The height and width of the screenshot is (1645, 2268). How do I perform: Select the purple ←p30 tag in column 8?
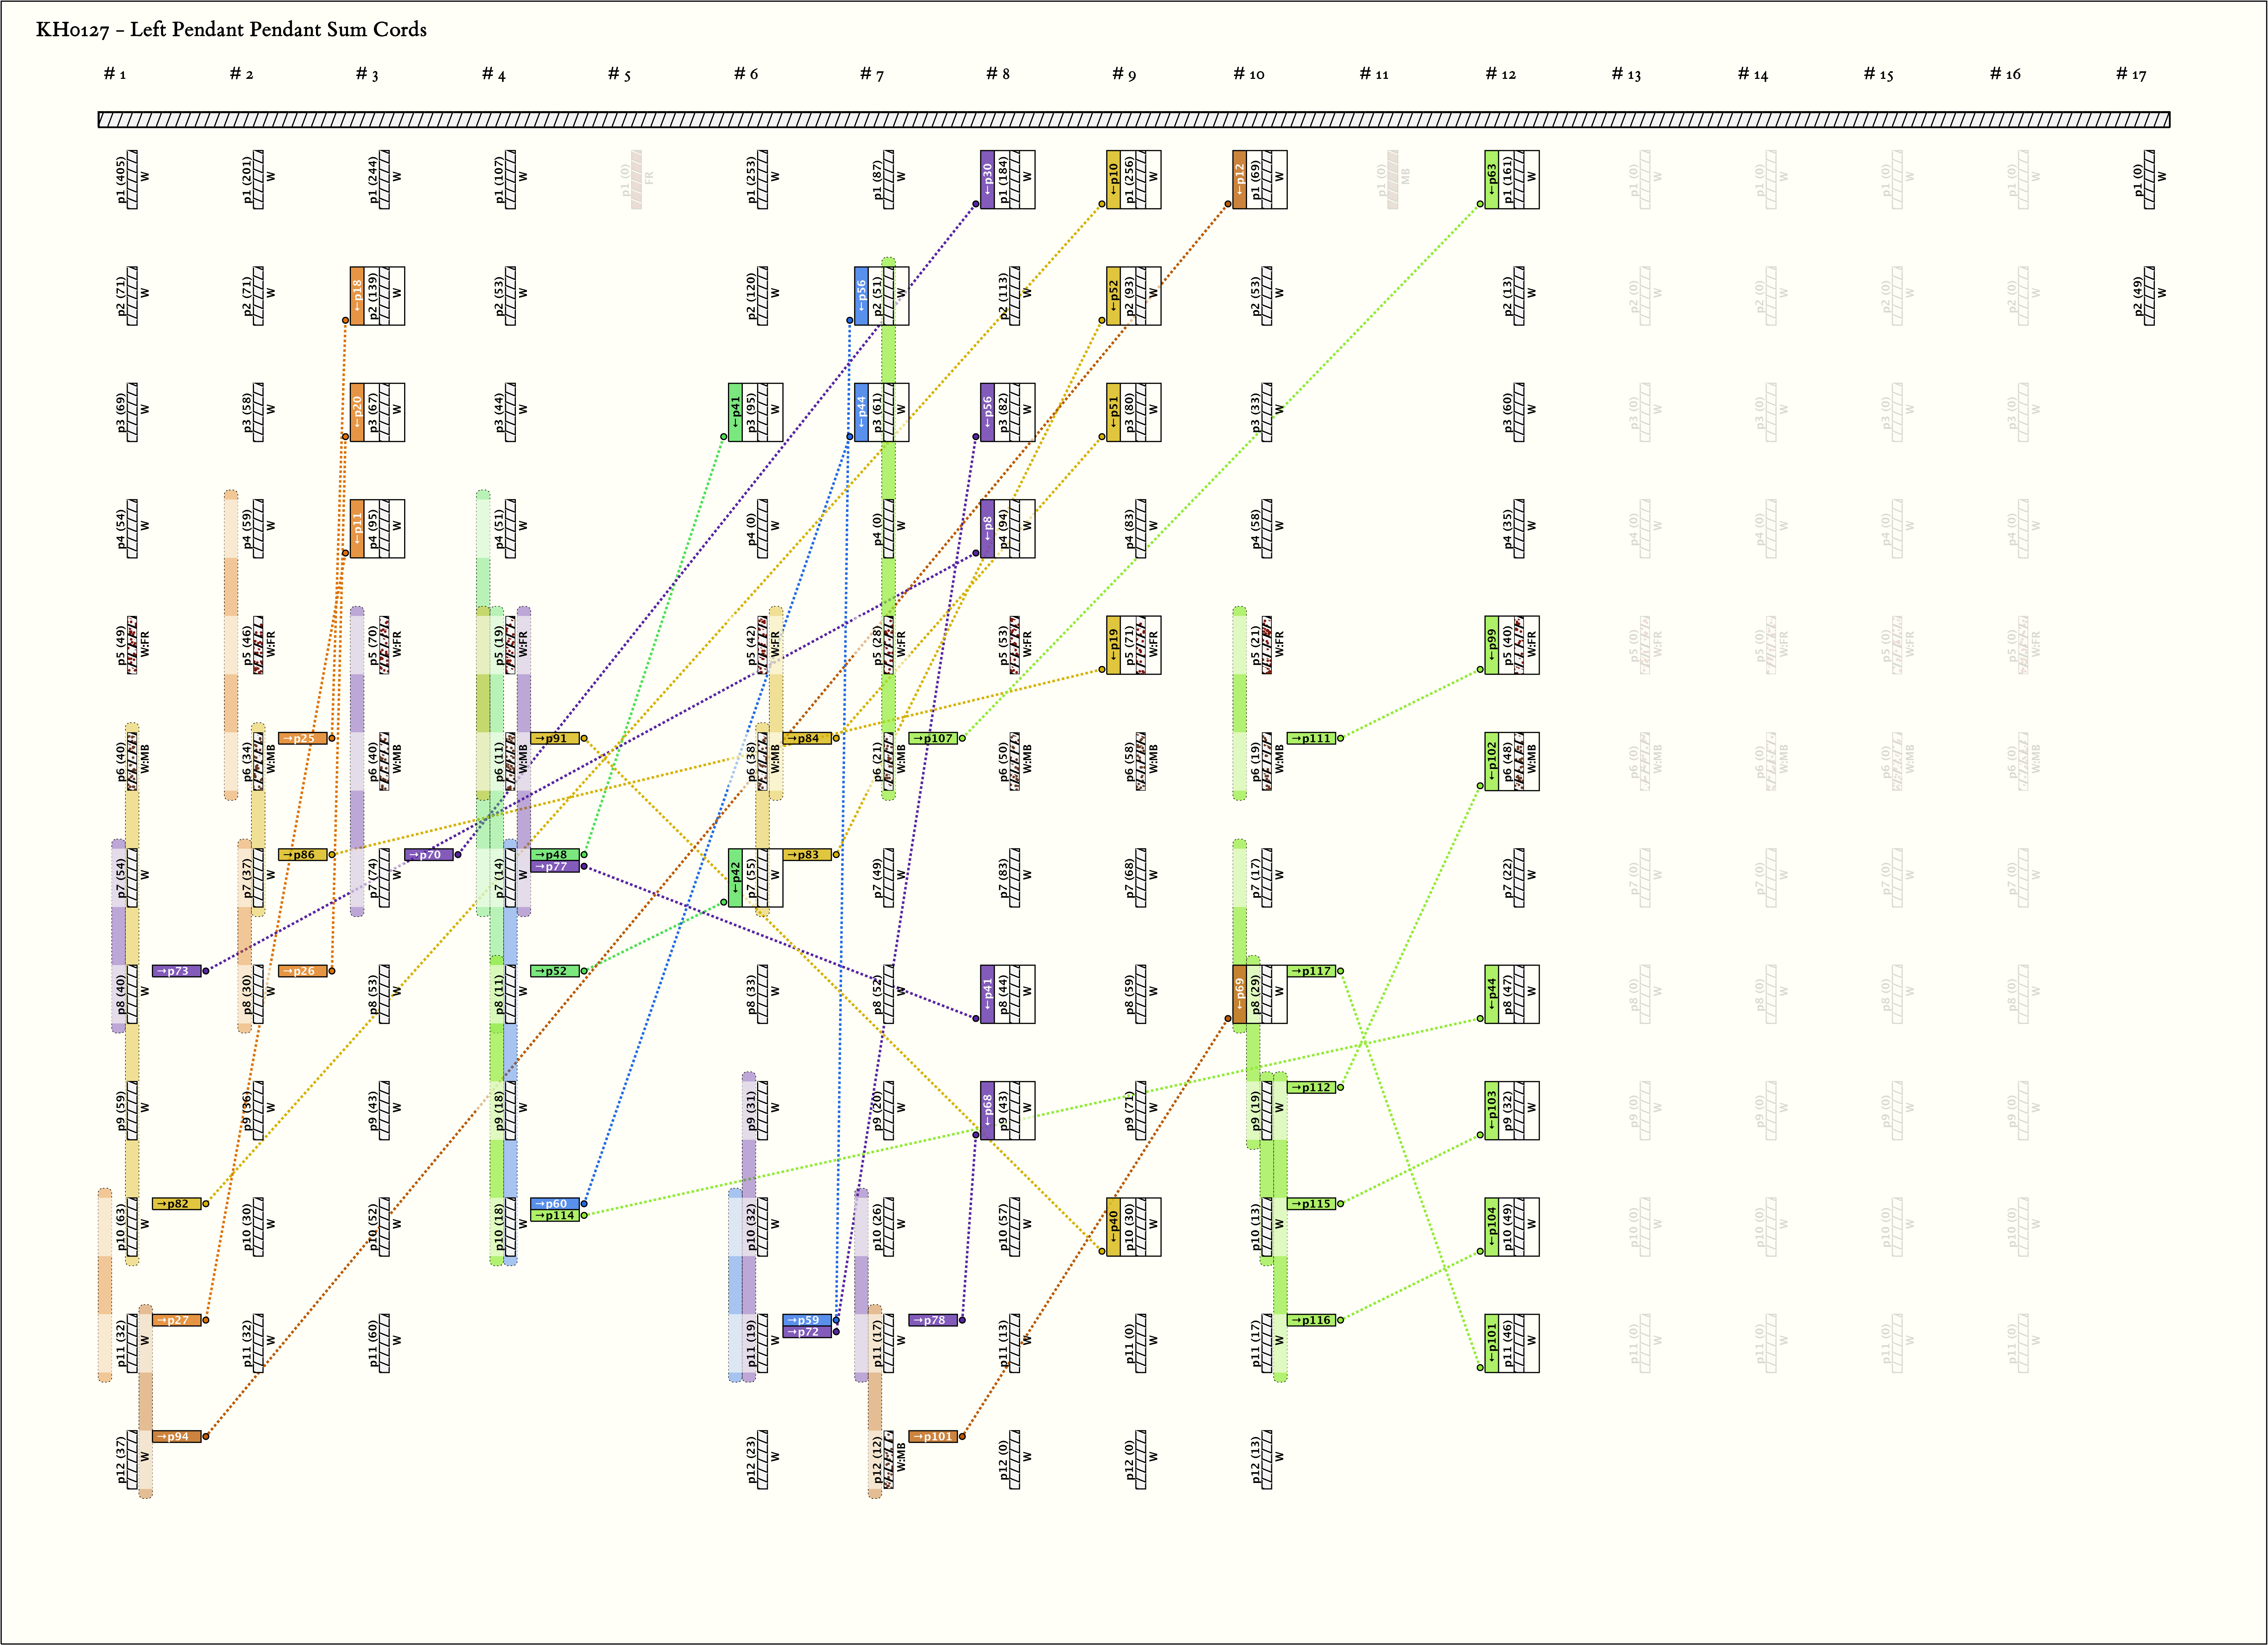click(987, 180)
